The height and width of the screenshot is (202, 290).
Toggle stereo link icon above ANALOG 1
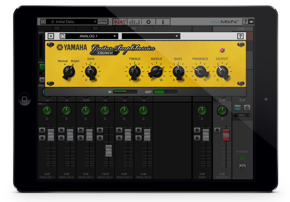coord(57,28)
